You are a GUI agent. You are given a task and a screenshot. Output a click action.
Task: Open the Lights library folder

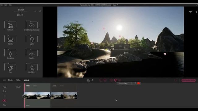(x=32, y=40)
